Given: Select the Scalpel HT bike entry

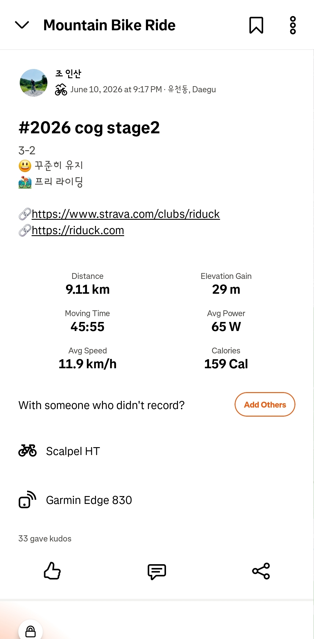Looking at the screenshot, I should click(x=157, y=451).
